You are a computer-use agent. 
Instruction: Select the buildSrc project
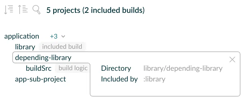tap(39, 68)
